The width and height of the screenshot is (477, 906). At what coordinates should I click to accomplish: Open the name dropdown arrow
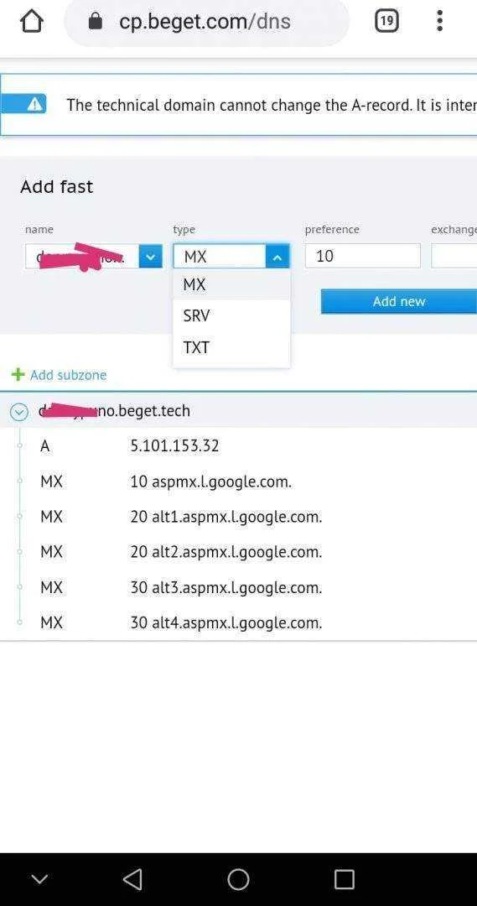[x=151, y=256]
